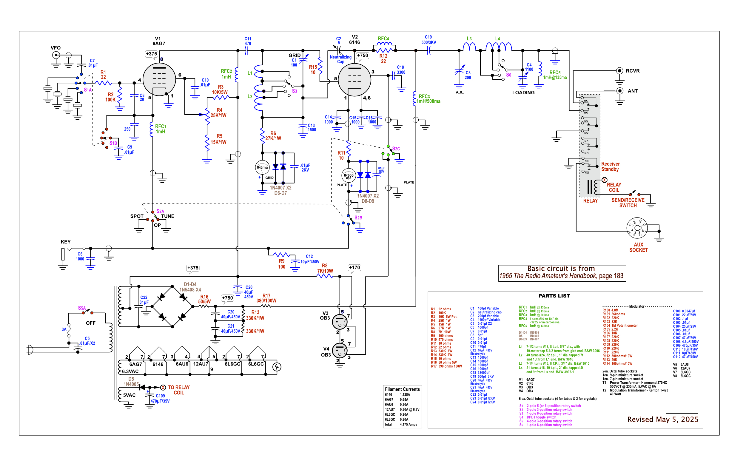The image size is (746, 458).
Task: Click the LOADING label
Action: 523,93
